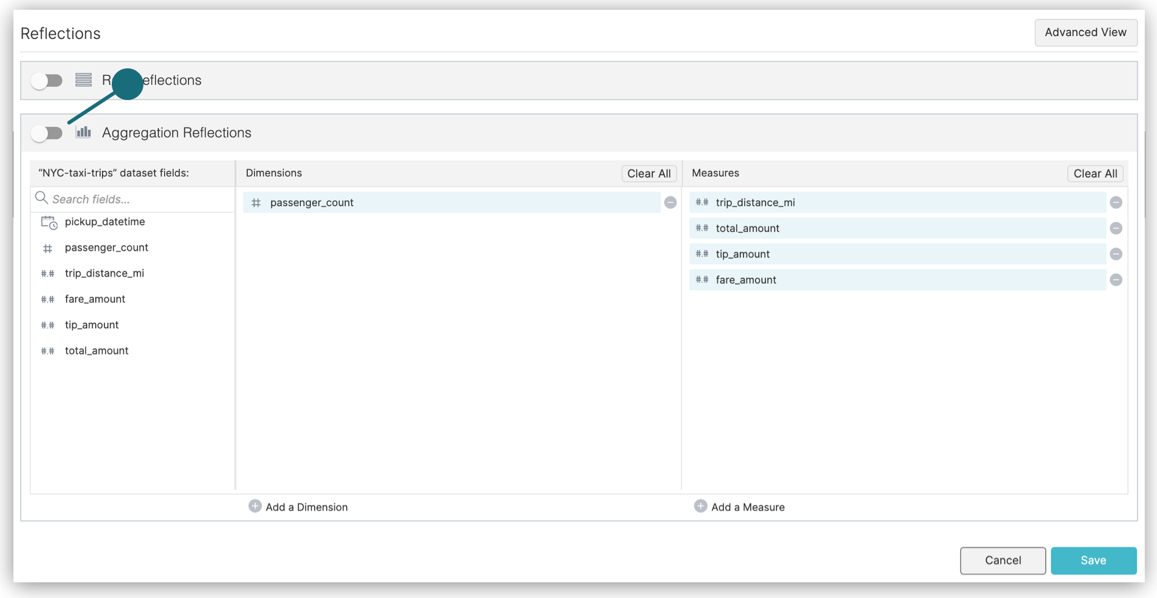1157x598 pixels.
Task: Click the Raw Reflections table icon
Action: coord(84,80)
